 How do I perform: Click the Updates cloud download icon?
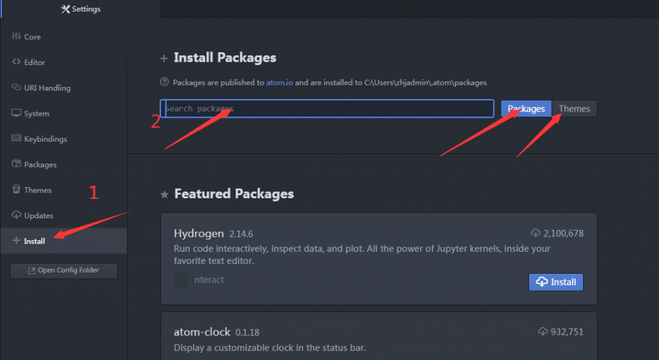(x=16, y=215)
